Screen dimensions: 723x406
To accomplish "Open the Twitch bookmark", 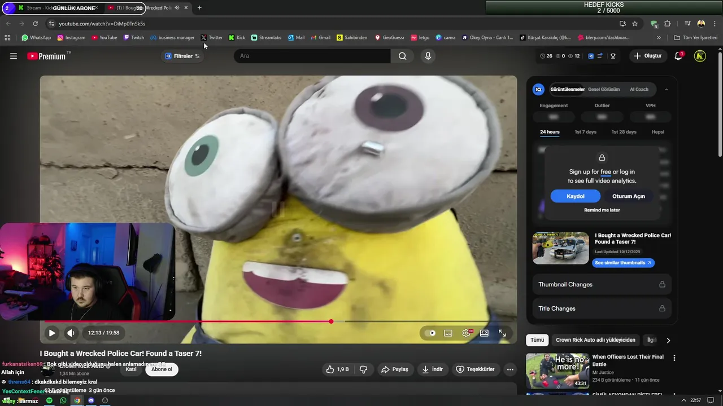I will [134, 38].
